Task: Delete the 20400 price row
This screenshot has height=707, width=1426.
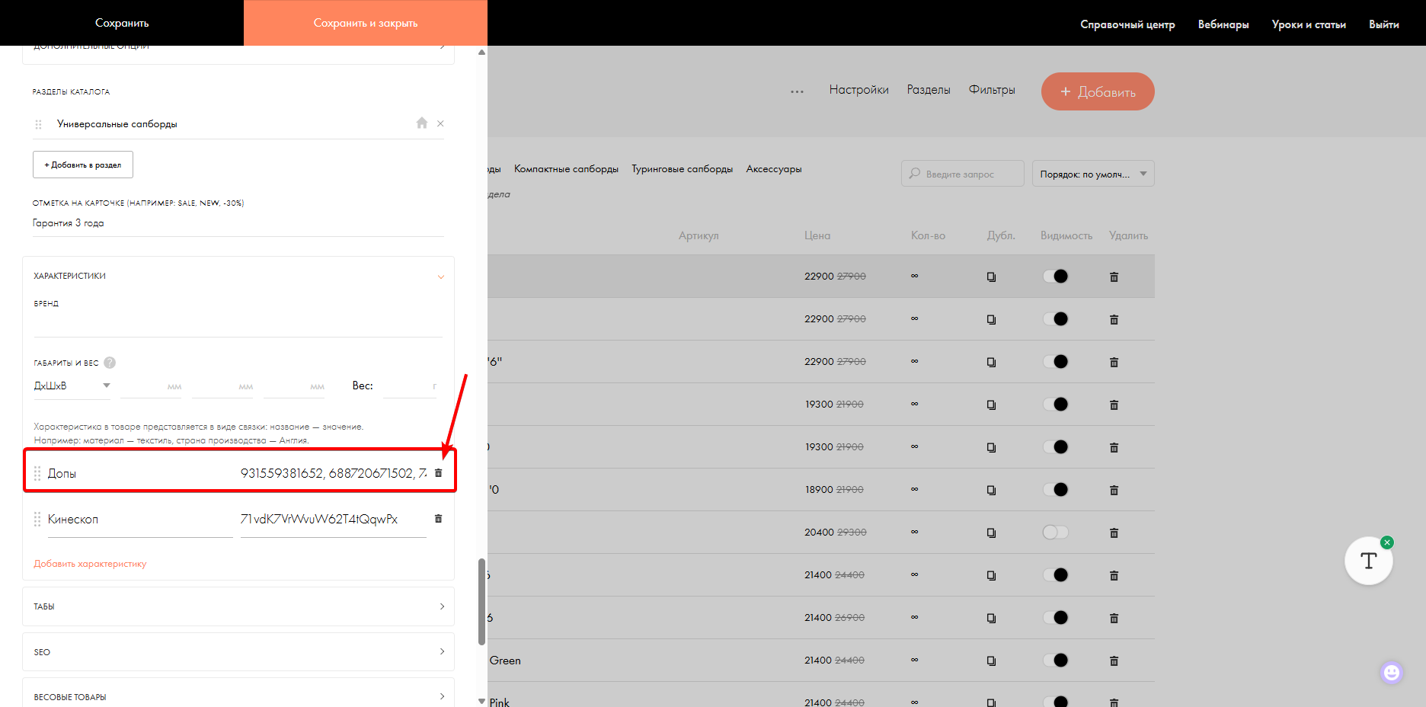Action: pyautogui.click(x=1114, y=533)
